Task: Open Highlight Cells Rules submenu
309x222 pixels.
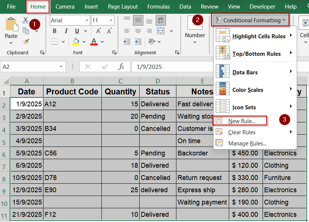Action: (255, 36)
